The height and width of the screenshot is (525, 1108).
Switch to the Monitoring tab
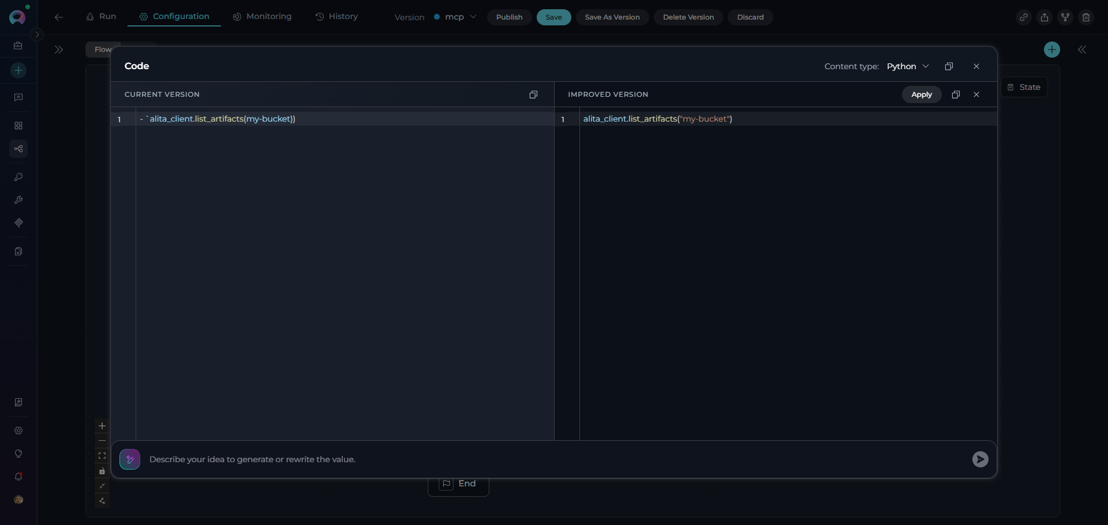pyautogui.click(x=263, y=17)
